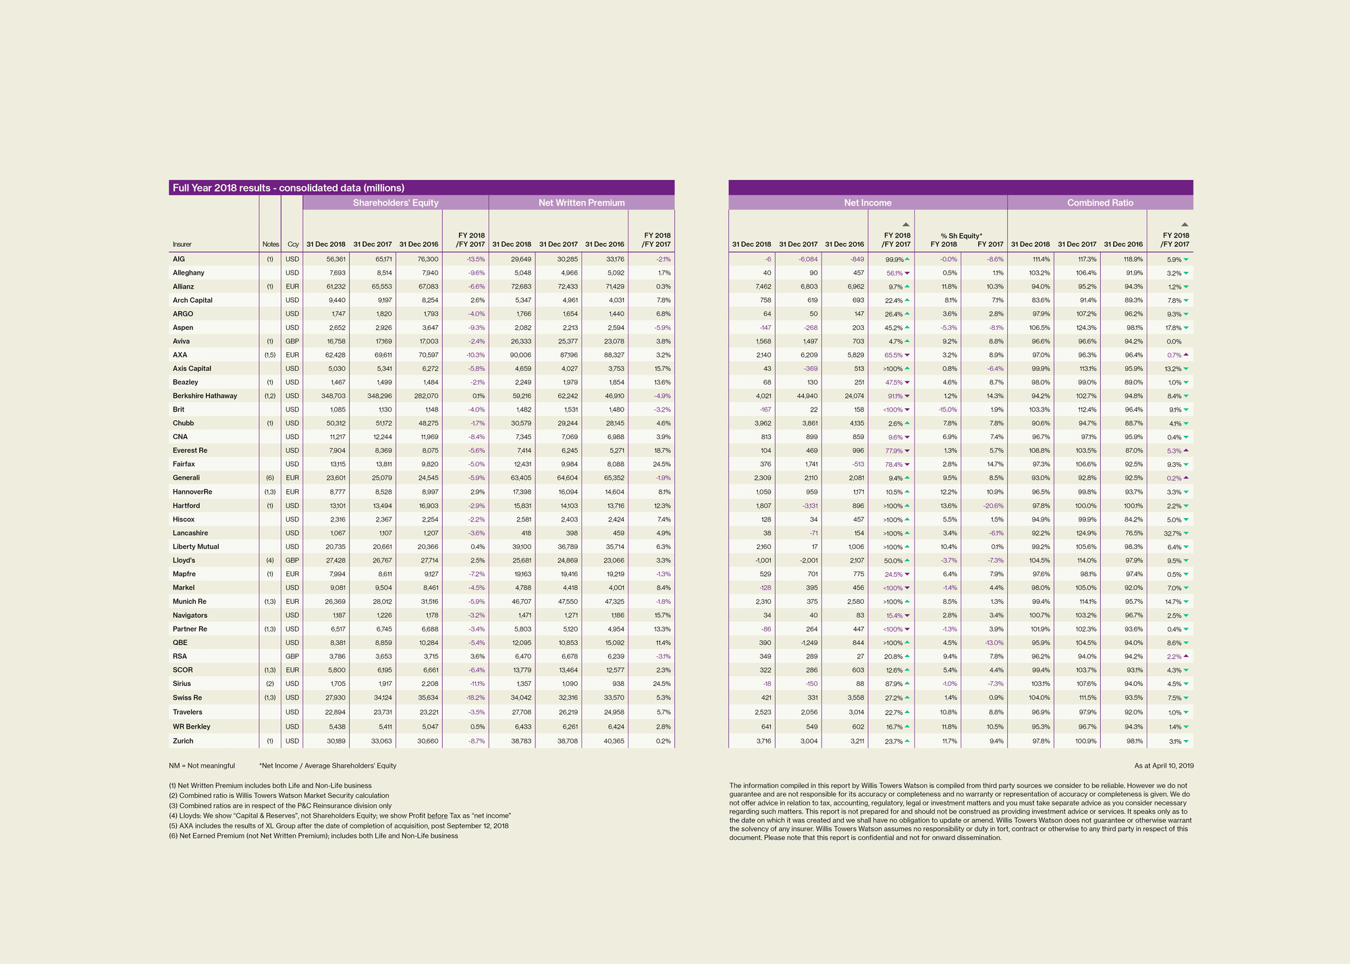Screen dimensions: 1350x964
Task: Click the '% Sh Equity*' column header
Action: [962, 236]
